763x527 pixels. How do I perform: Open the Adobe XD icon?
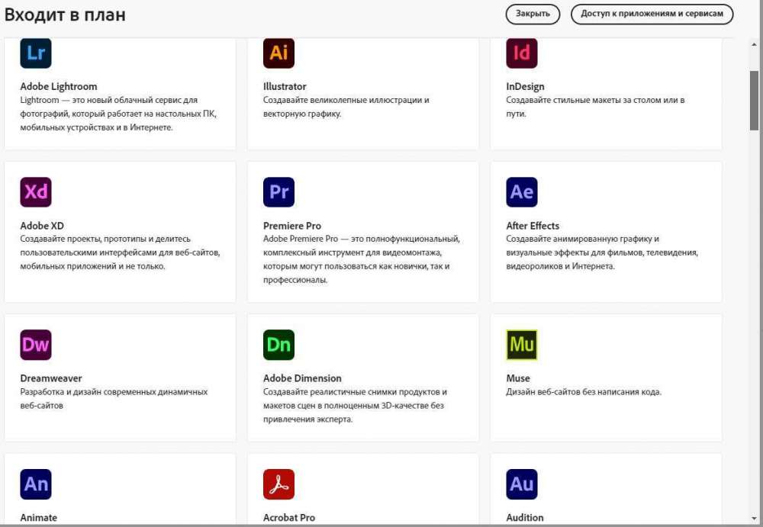pyautogui.click(x=35, y=192)
